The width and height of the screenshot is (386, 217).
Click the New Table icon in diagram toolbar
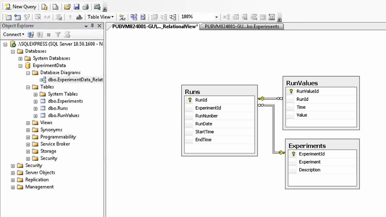point(8,17)
